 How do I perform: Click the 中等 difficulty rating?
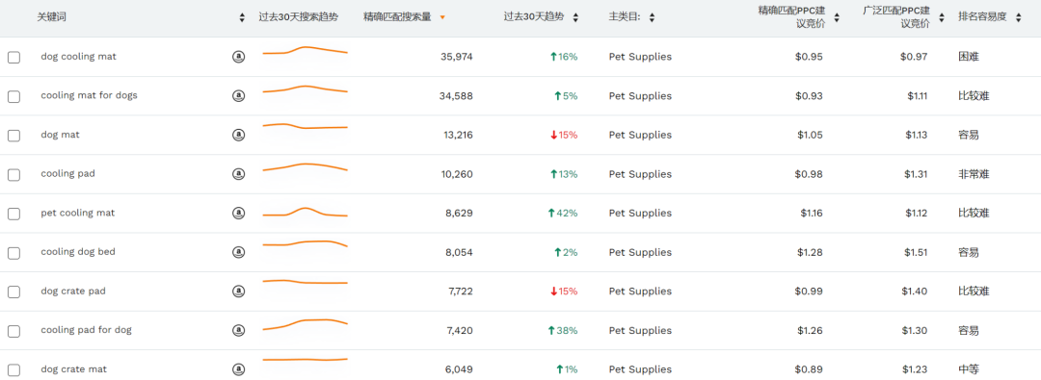pyautogui.click(x=969, y=369)
